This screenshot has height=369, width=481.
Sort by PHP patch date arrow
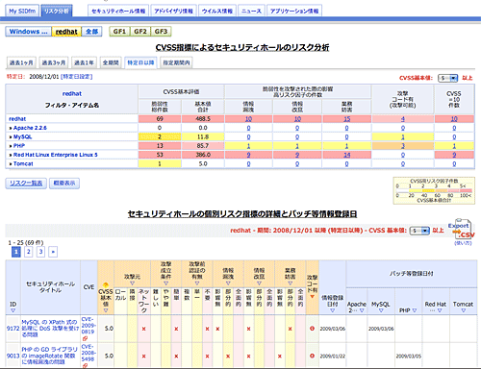(415, 310)
